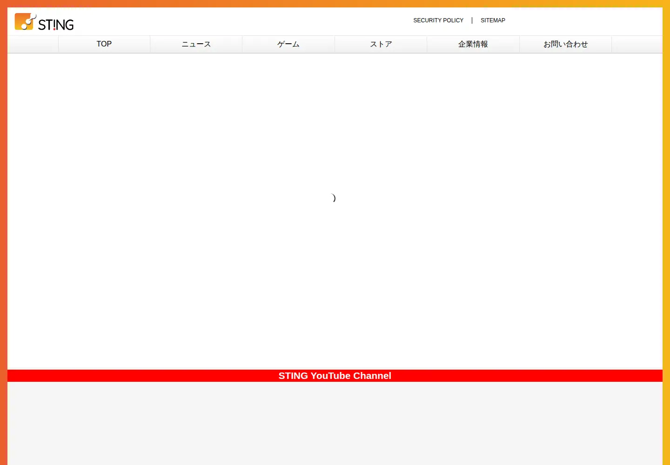Image resolution: width=670 pixels, height=465 pixels.
Task: Open the お問い合わせ menu item
Action: (565, 44)
